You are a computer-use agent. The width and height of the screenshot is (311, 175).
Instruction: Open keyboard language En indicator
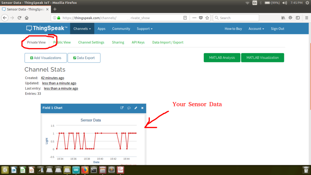click(x=255, y=3)
